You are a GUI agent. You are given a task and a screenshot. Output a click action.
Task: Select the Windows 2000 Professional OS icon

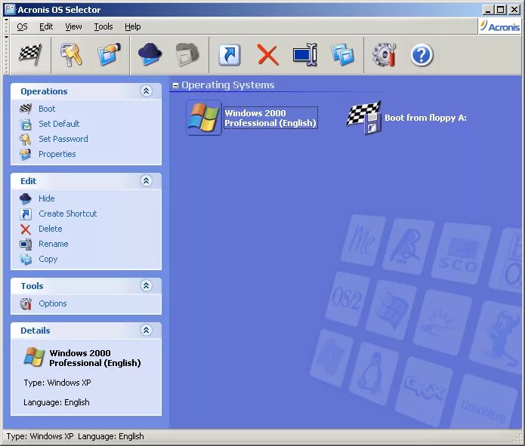tap(203, 118)
